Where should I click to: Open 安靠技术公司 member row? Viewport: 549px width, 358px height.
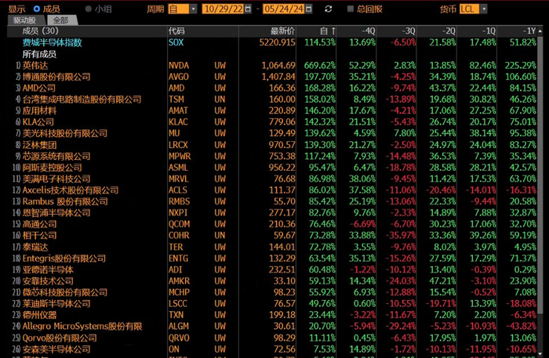pyautogui.click(x=48, y=280)
